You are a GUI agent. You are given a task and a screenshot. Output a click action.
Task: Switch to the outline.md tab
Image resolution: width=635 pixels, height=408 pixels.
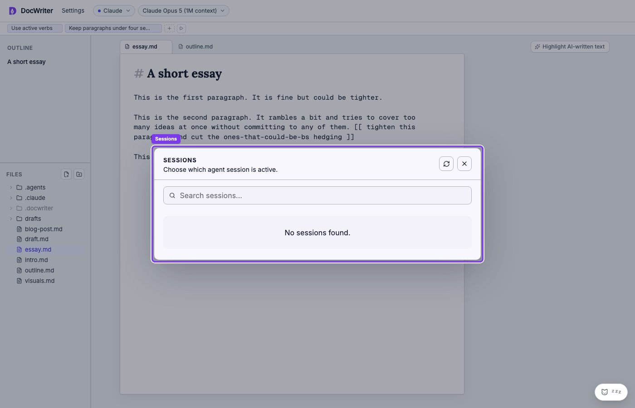pos(195,47)
